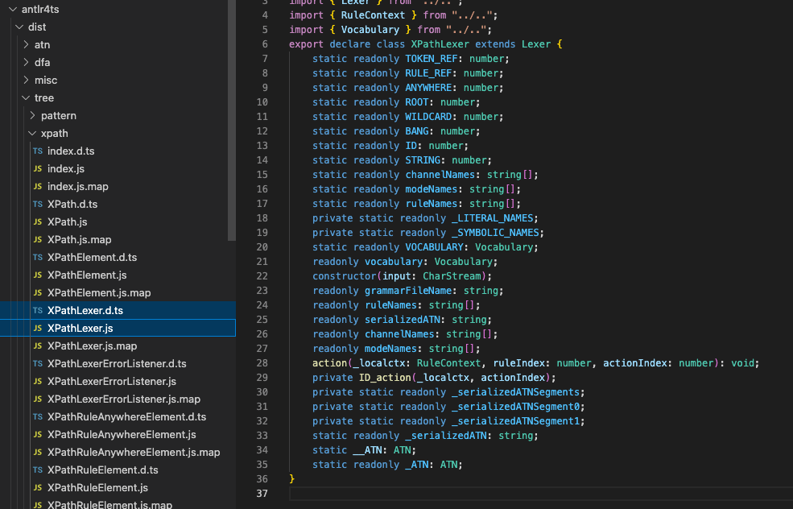Click the JS icon beside index.js
The image size is (793, 509).
37,168
